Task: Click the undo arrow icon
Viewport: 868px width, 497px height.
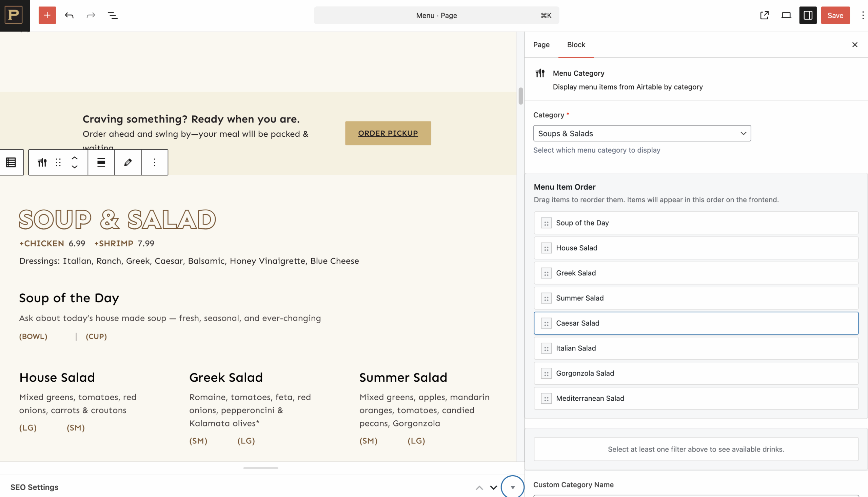Action: (x=69, y=15)
